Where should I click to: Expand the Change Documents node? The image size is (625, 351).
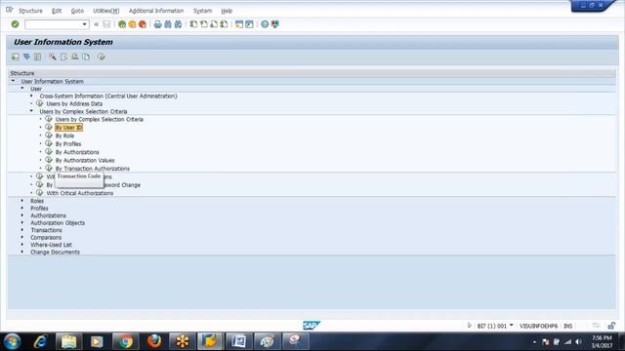click(22, 252)
